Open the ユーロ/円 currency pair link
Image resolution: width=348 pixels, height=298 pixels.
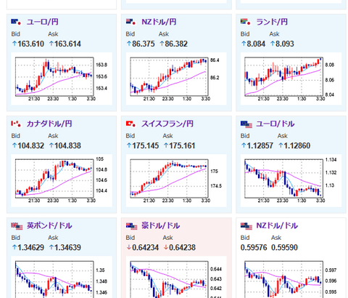coord(43,22)
